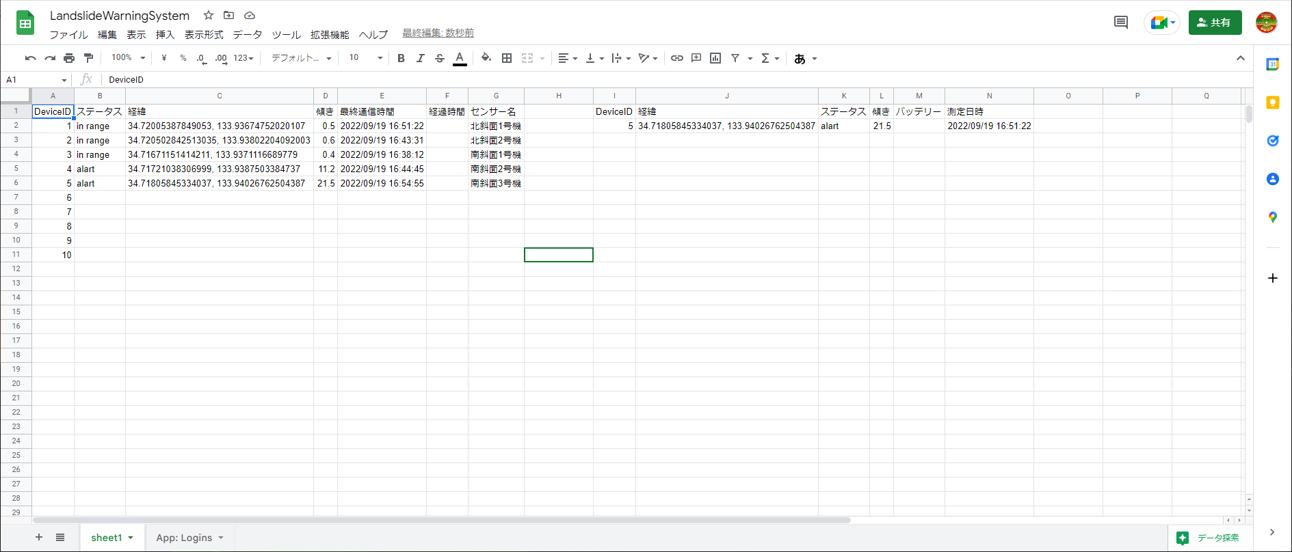Open the 最終編集 version history link
This screenshot has height=552, width=1292.
438,33
